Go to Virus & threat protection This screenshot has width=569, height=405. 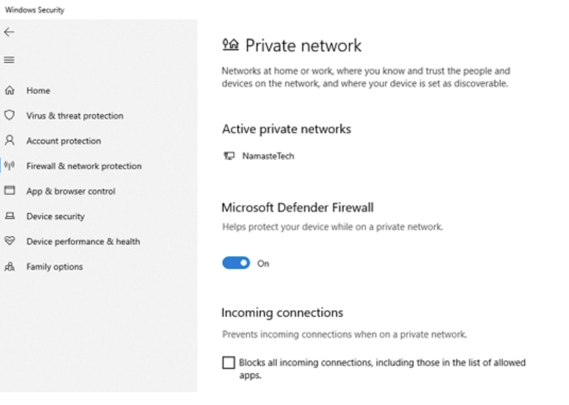click(x=74, y=115)
